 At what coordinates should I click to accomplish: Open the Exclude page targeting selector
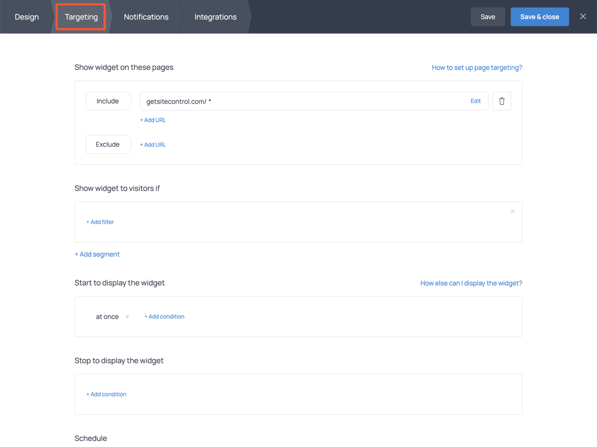107,144
